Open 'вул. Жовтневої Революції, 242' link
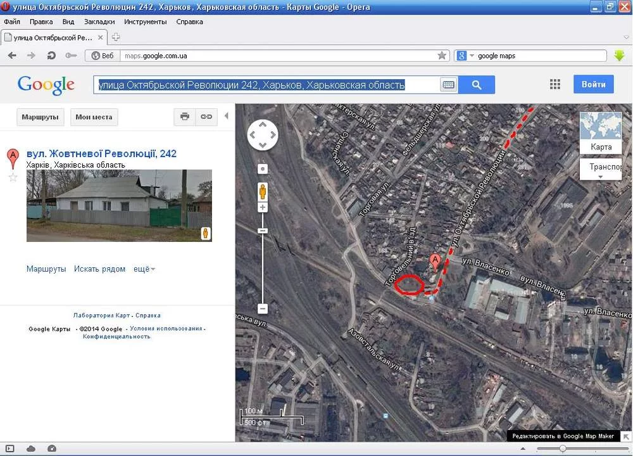Screen dimensions: 633x456 (x=101, y=153)
